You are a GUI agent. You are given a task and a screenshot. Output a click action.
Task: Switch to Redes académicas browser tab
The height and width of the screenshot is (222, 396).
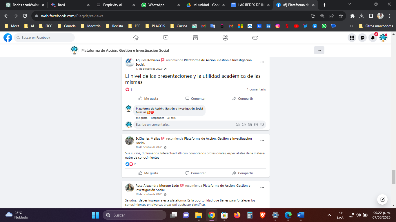pyautogui.click(x=26, y=5)
